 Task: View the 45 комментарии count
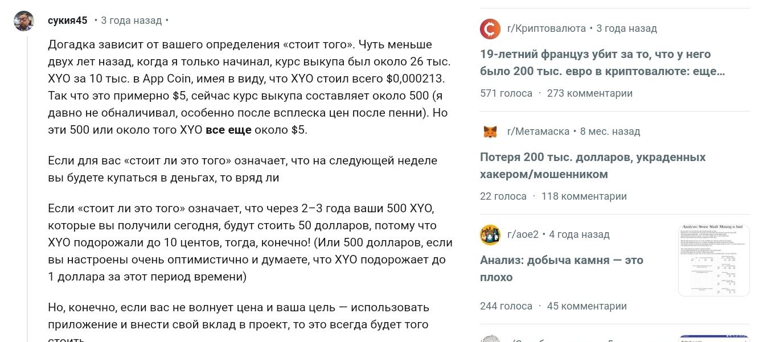coord(586,306)
